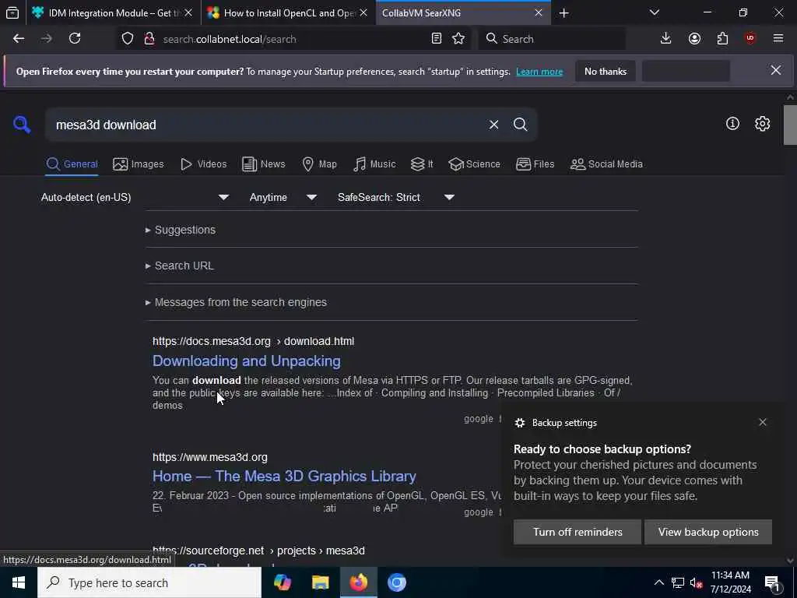Click the muted volume tray icon
This screenshot has height=598, width=797.
(x=696, y=582)
